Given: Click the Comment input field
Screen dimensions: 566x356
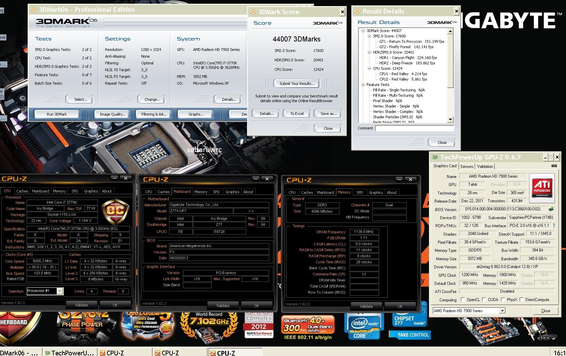Looking at the screenshot, I should point(414,128).
